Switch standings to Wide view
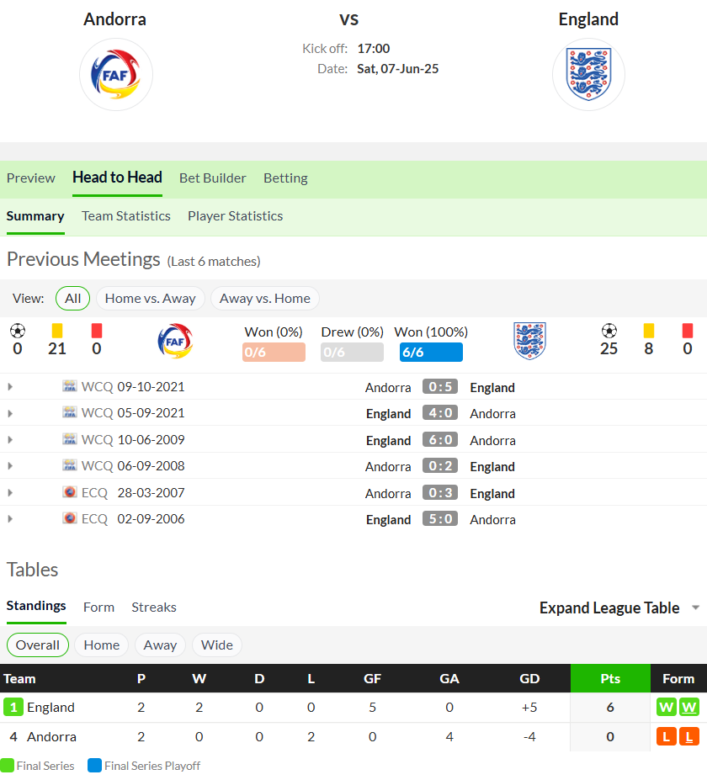The width and height of the screenshot is (707, 780). click(x=217, y=645)
